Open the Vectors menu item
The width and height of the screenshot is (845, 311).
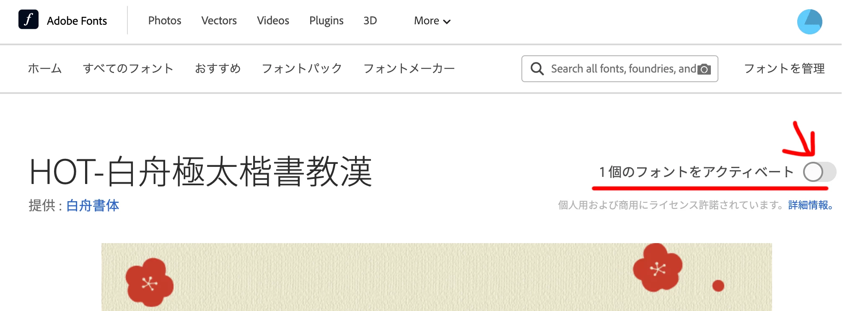click(x=219, y=21)
